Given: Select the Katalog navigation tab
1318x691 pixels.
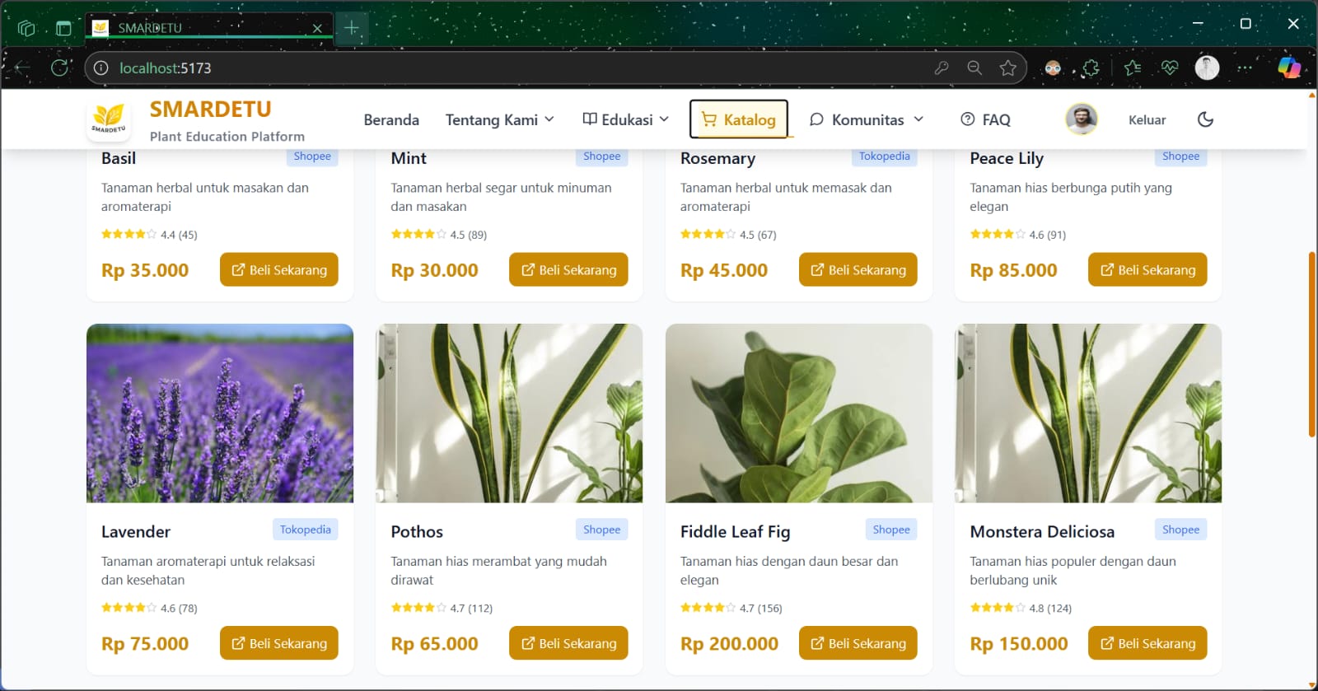Looking at the screenshot, I should tap(739, 119).
